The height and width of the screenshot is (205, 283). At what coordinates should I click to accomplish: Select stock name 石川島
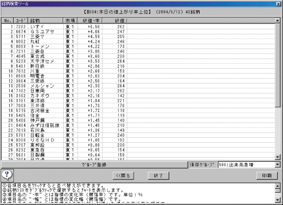[x=37, y=130]
